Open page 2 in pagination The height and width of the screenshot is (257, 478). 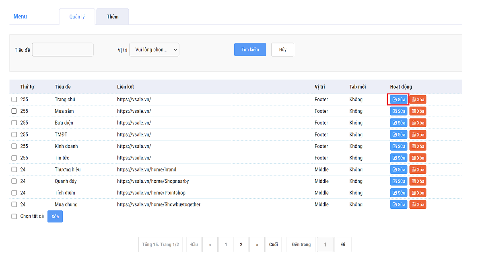click(241, 245)
